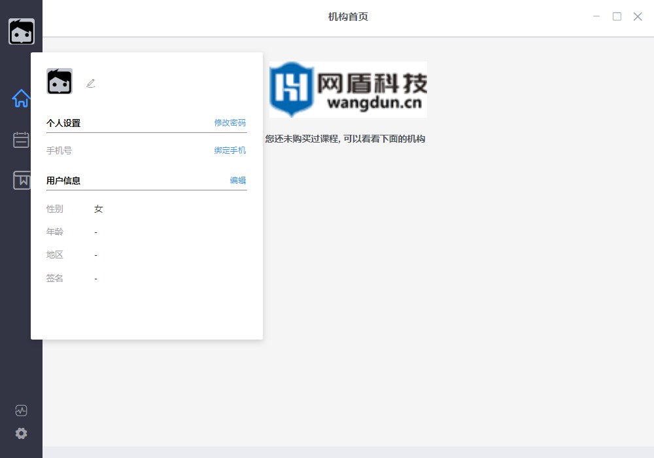Select the gender value 女
Image resolution: width=654 pixels, height=458 pixels.
point(99,209)
